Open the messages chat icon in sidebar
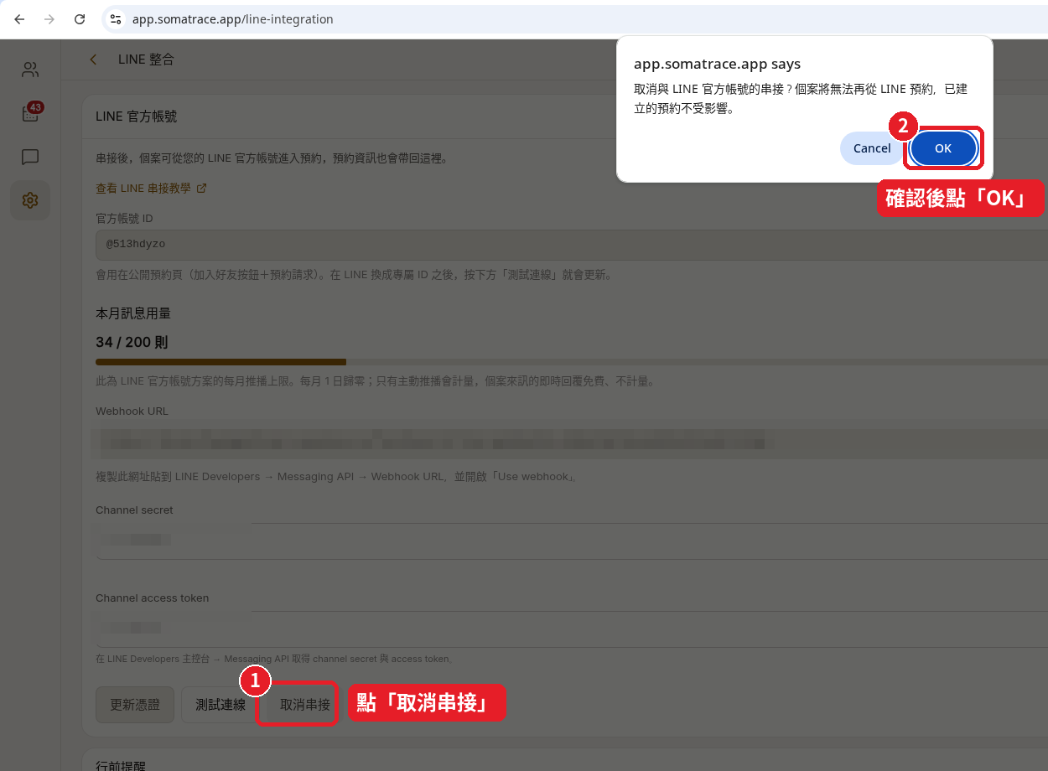1048x771 pixels. [x=30, y=157]
